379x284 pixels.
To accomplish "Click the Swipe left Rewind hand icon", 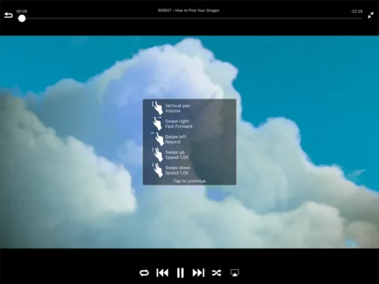I will pos(158,139).
